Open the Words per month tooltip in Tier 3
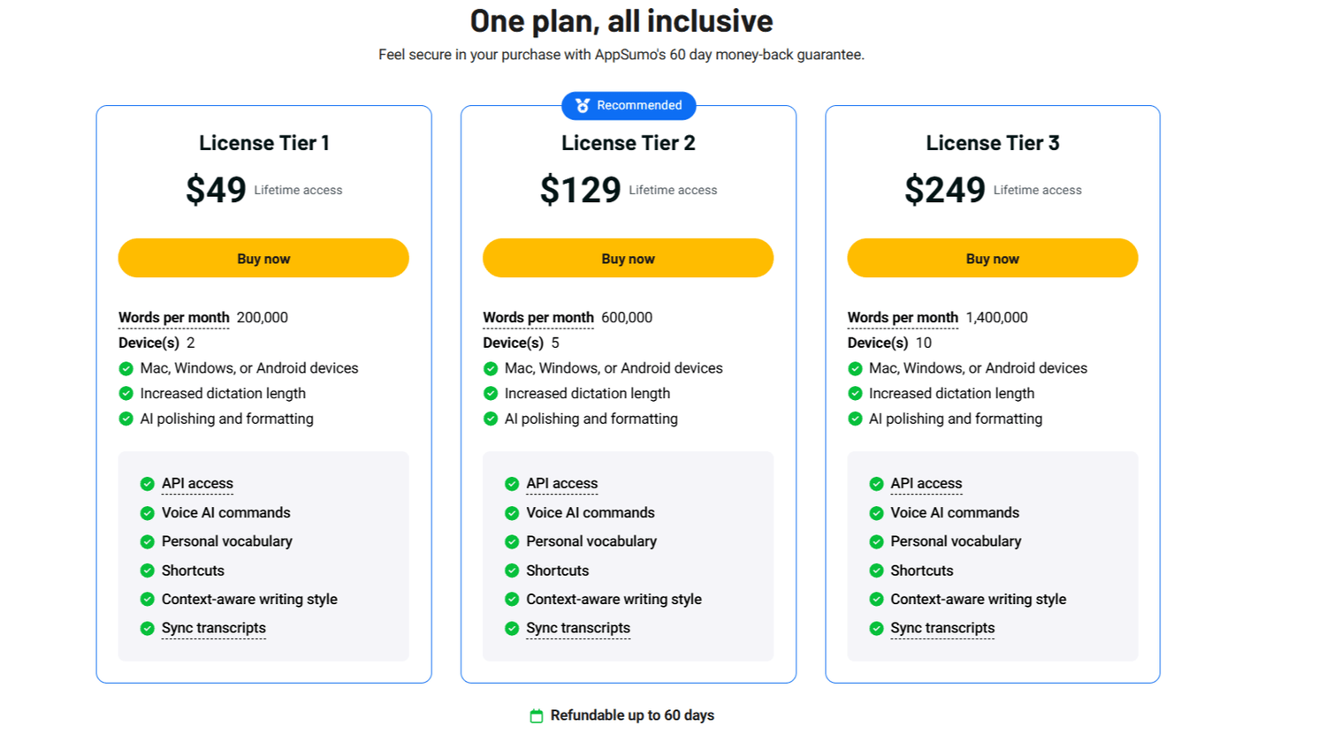1326x733 pixels. click(903, 318)
